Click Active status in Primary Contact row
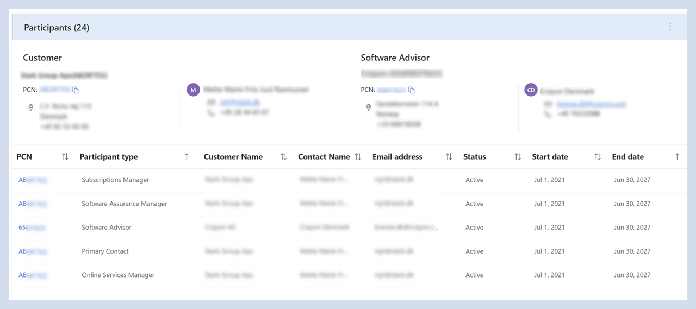The height and width of the screenshot is (309, 696). tap(475, 251)
